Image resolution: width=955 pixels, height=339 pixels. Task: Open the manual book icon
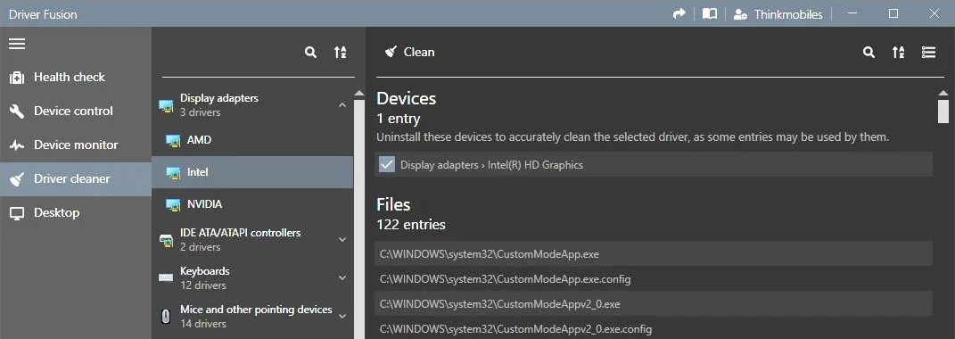[x=710, y=14]
